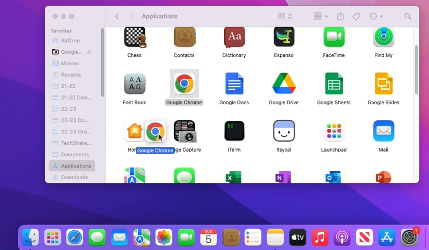This screenshot has height=250, width=429.
Task: Select the FaceTime app in Applications folder
Action: (334, 37)
